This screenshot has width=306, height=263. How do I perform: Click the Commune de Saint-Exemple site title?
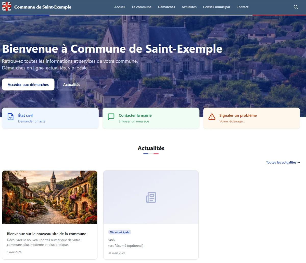click(43, 7)
